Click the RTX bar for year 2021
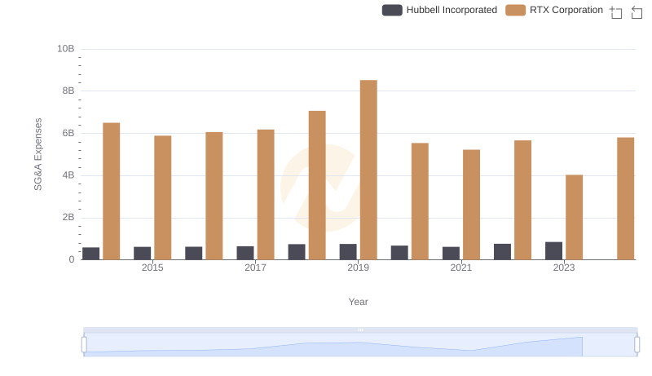Viewport: 652px width, 376px height. 471,205
